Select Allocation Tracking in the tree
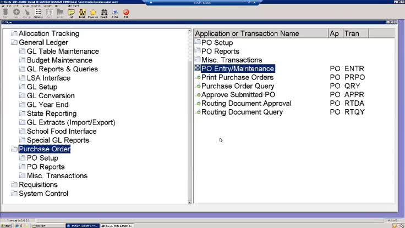The width and height of the screenshot is (405, 228). coord(49,33)
